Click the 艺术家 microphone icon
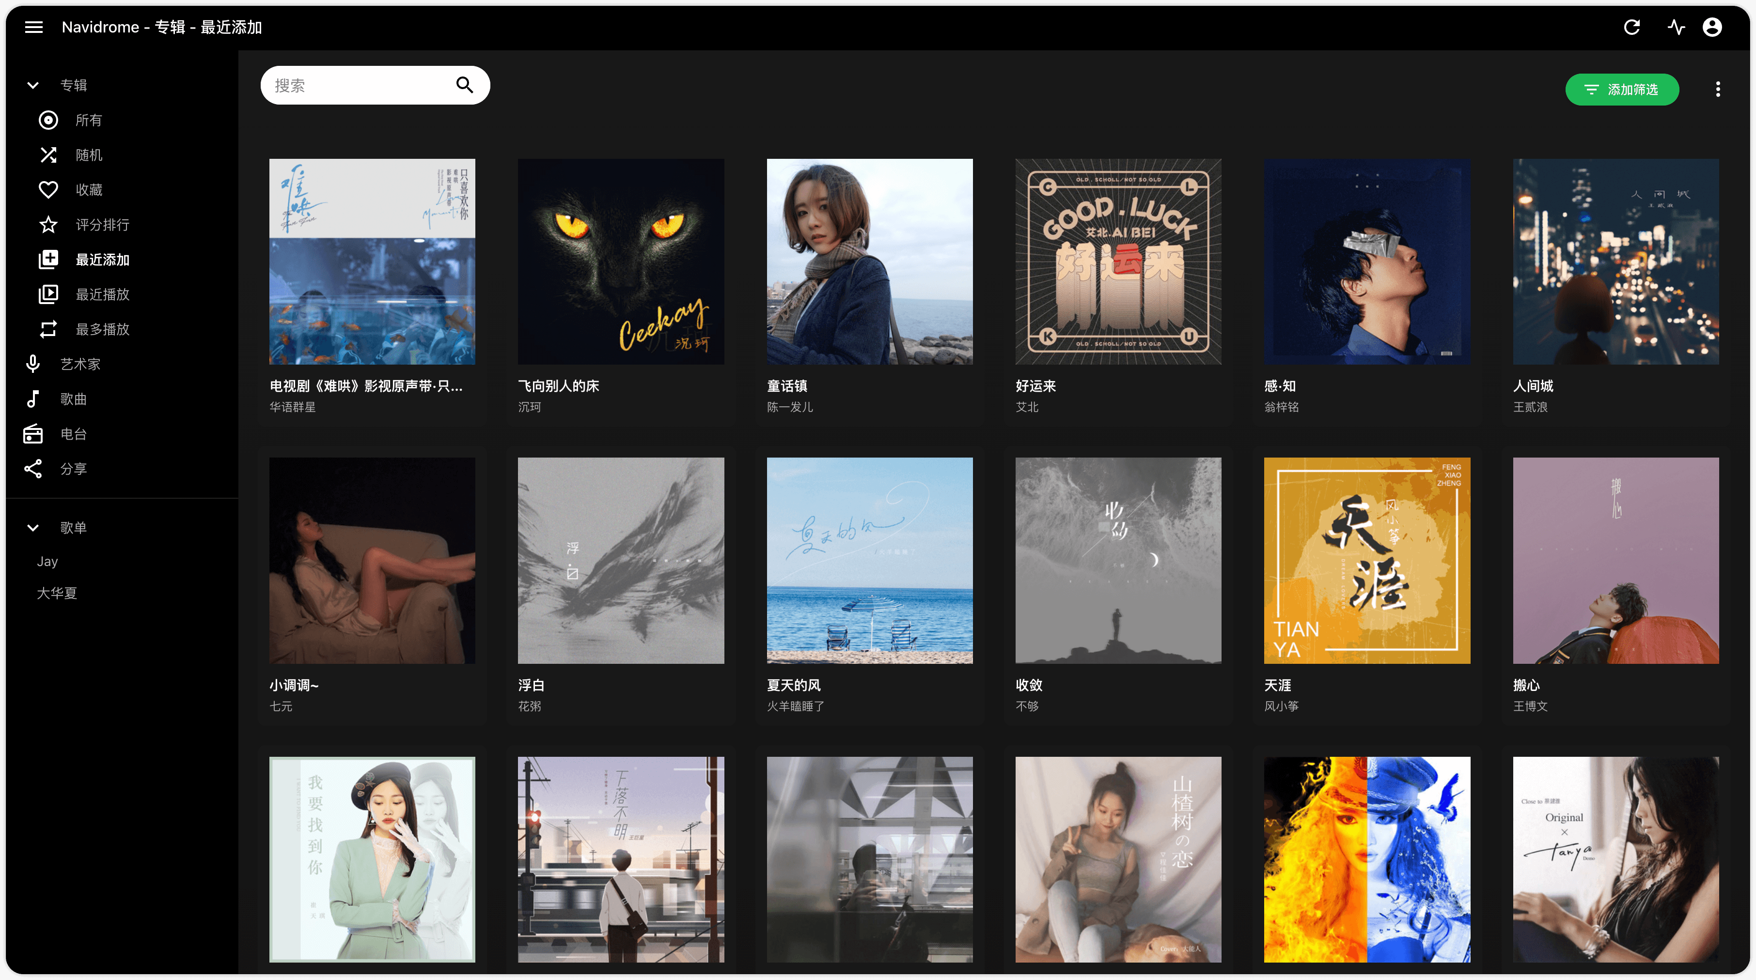 click(33, 364)
